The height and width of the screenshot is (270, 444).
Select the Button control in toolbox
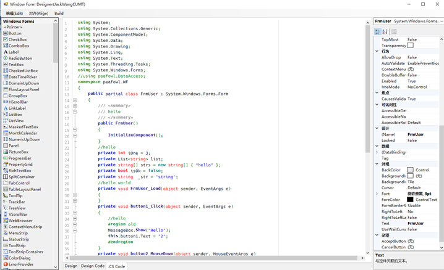(x=12, y=33)
